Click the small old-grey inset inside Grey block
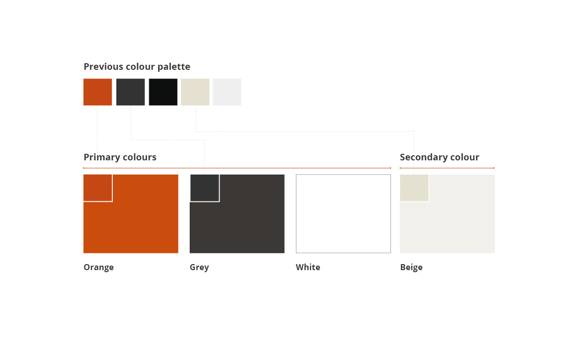 click(x=204, y=188)
